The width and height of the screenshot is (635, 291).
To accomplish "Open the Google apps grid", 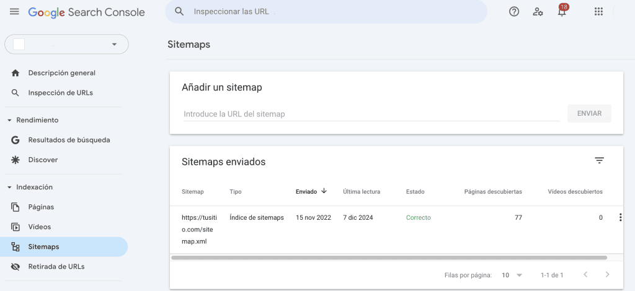I will [x=598, y=12].
